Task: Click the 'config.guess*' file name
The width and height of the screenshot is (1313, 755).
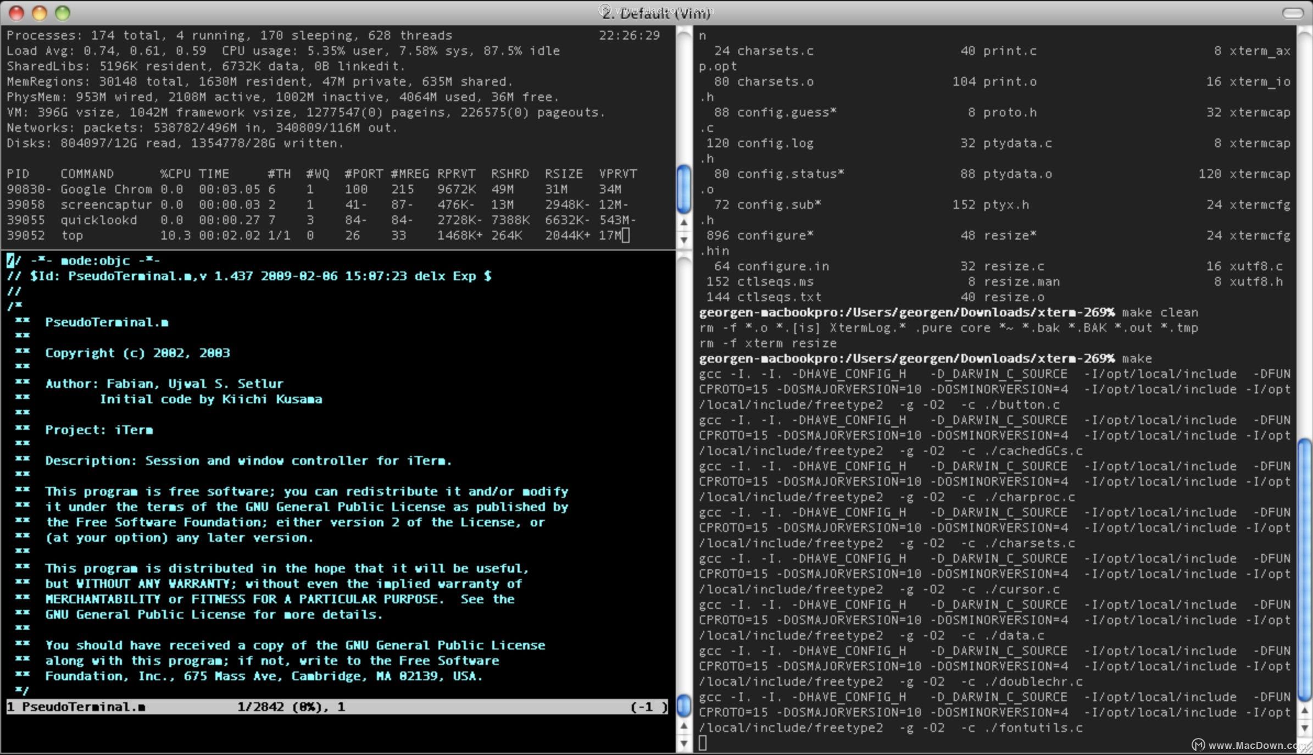Action: click(x=787, y=112)
